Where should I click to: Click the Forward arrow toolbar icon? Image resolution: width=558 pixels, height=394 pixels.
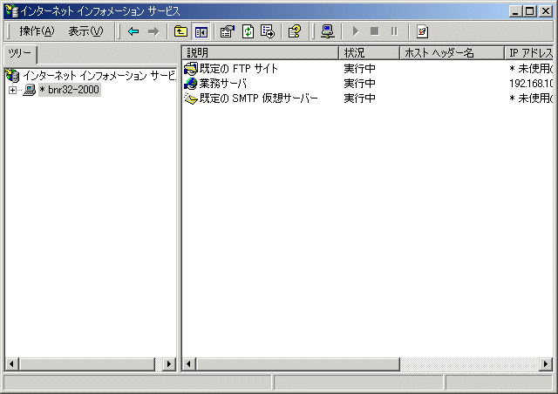(x=153, y=31)
